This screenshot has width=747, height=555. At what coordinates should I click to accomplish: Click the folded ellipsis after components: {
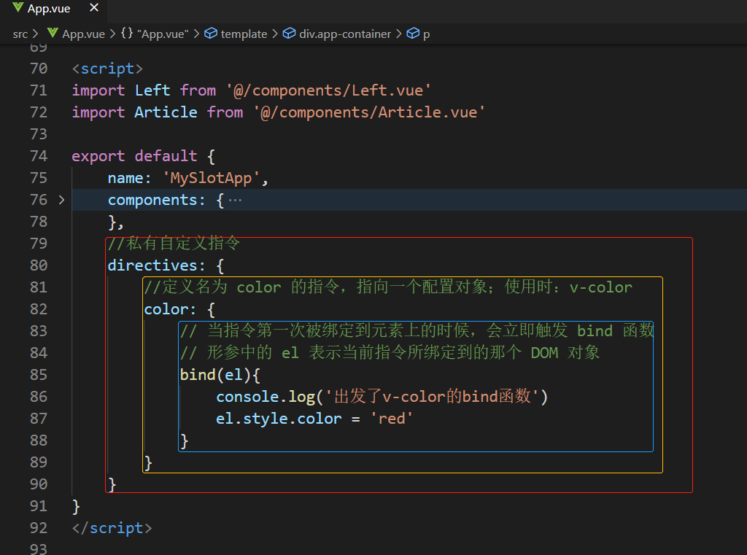click(x=235, y=200)
